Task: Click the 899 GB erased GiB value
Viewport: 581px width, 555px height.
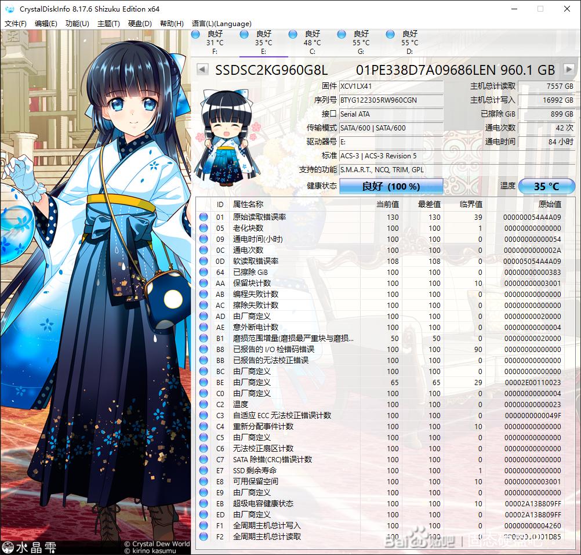Action: [x=546, y=114]
